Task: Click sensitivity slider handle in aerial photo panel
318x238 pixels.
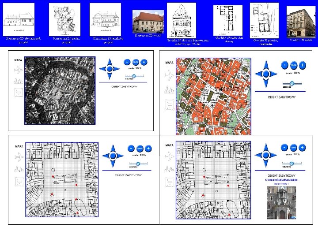Action: (x=134, y=76)
